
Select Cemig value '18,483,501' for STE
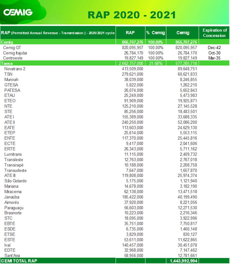pyautogui.click(x=187, y=112)
